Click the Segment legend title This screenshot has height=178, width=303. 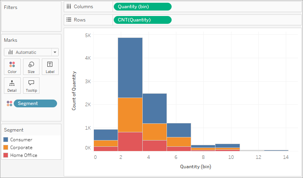pos(14,130)
